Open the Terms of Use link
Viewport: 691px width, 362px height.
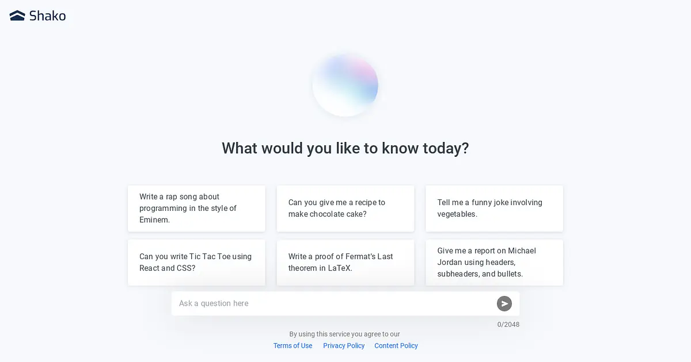pyautogui.click(x=293, y=346)
